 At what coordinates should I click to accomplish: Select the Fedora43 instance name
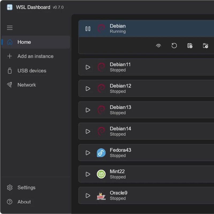tap(121, 150)
